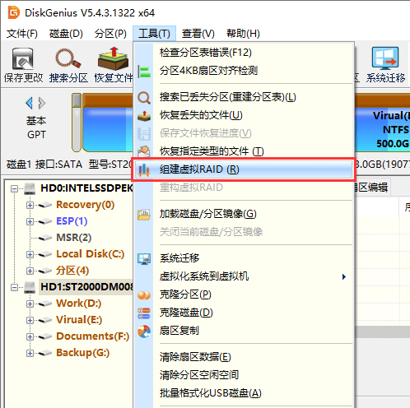This screenshot has width=410, height=408.
Task: Expand the Backup(G:) partition node
Action: [x=30, y=353]
